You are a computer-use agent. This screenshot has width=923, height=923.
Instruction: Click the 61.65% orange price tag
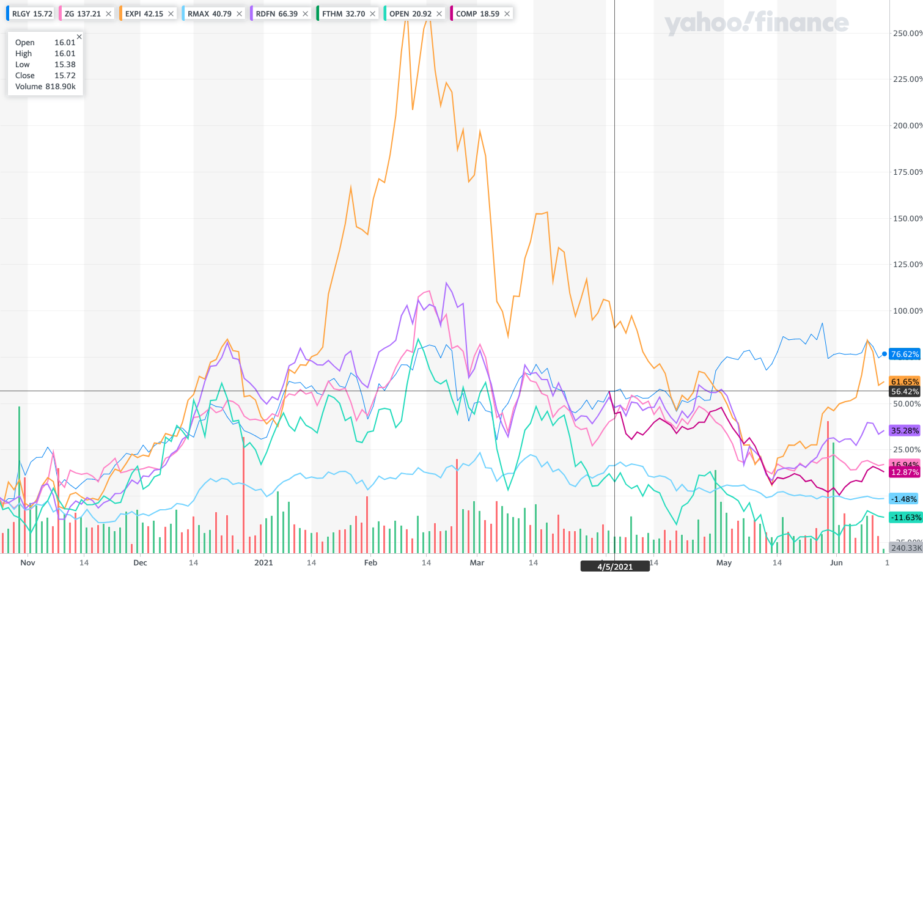905,381
